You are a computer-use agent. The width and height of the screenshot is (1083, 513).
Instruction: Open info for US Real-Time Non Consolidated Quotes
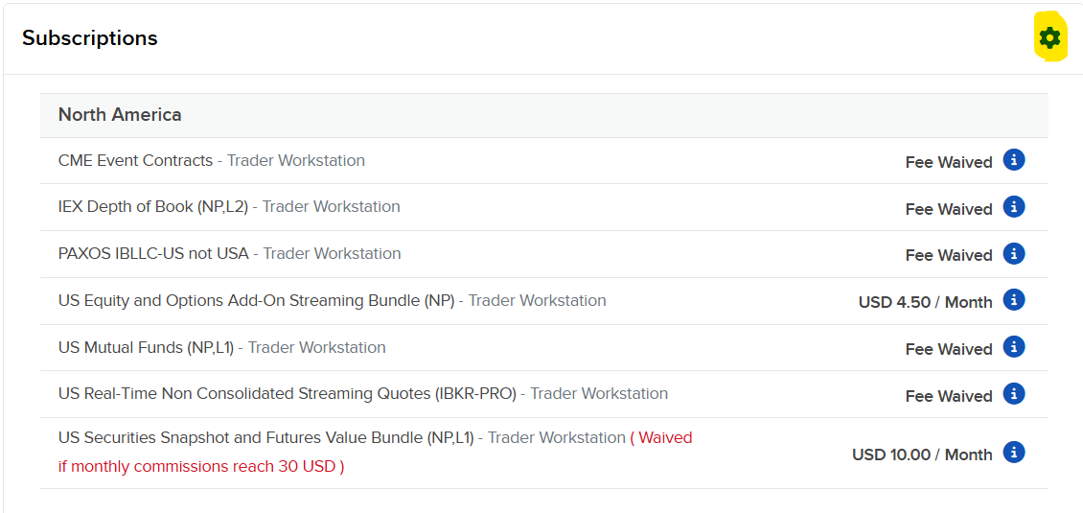(x=1014, y=393)
